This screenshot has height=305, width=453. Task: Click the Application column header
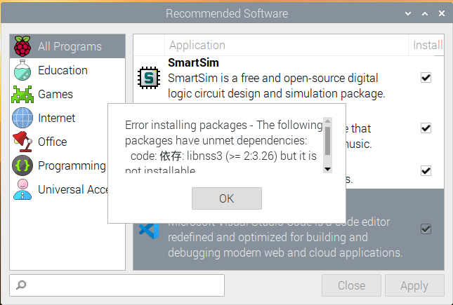coord(287,46)
